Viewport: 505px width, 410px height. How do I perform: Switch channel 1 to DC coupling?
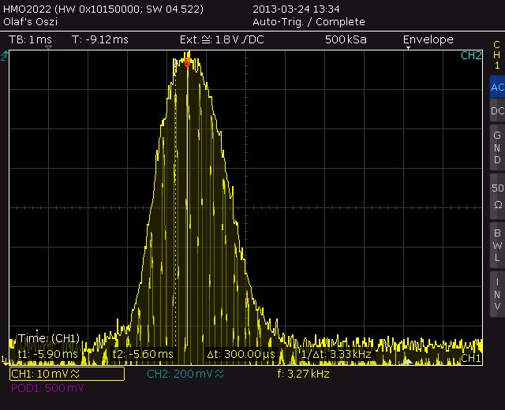coord(496,111)
